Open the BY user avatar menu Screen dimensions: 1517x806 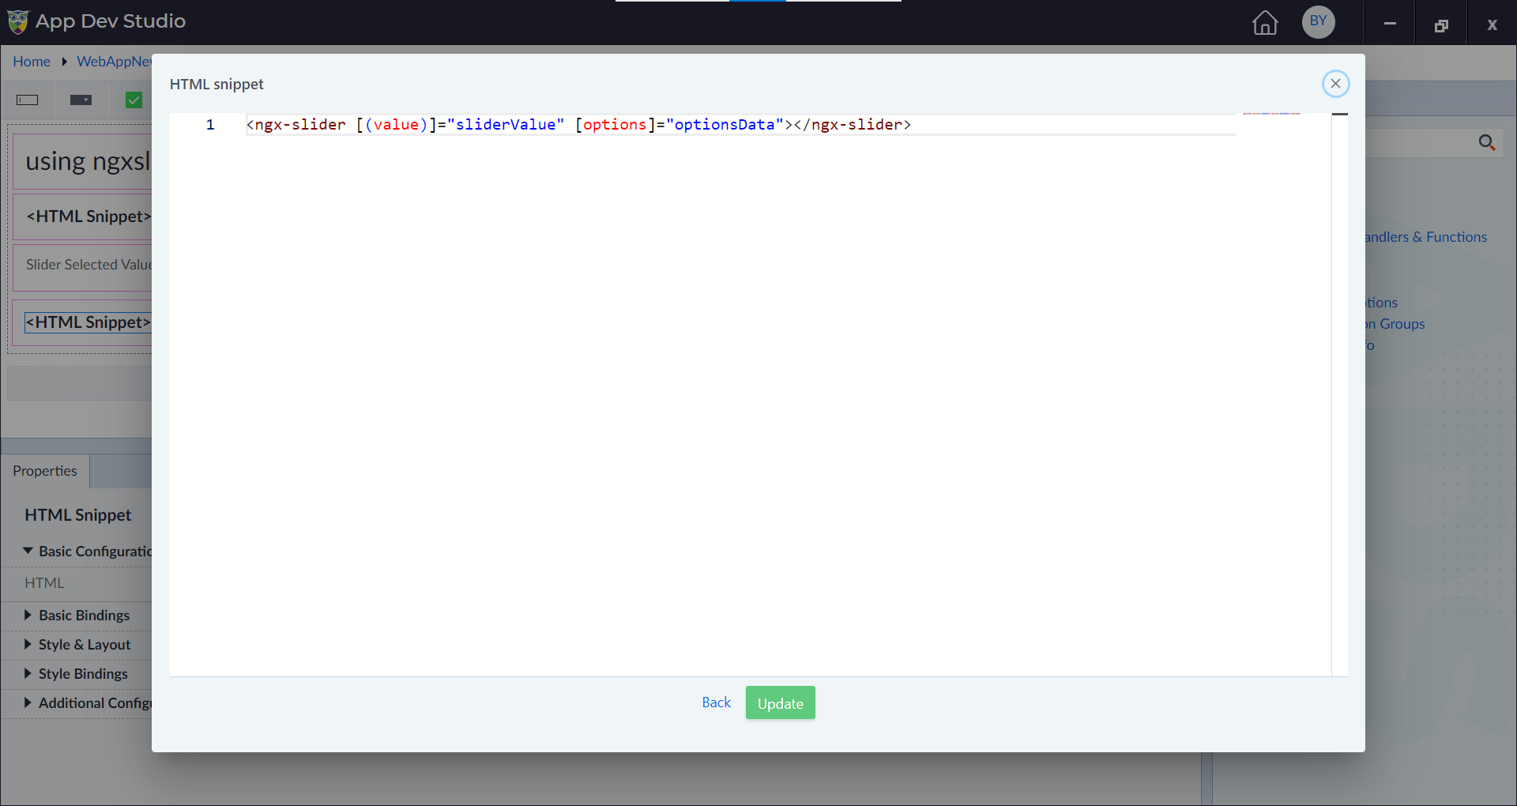[x=1318, y=21]
